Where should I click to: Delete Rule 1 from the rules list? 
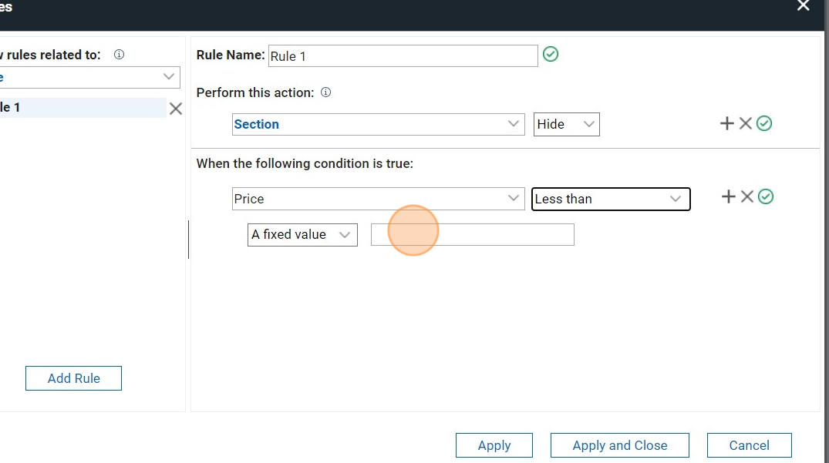[176, 109]
